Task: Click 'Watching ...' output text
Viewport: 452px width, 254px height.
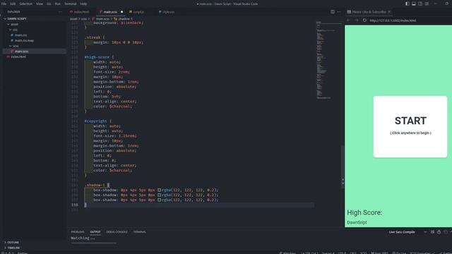Action: [x=83, y=238]
